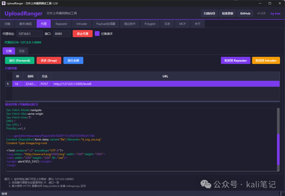Click the UploadRanger shield icon in title bar
Screen dimensions: 285x196
[3, 3]
